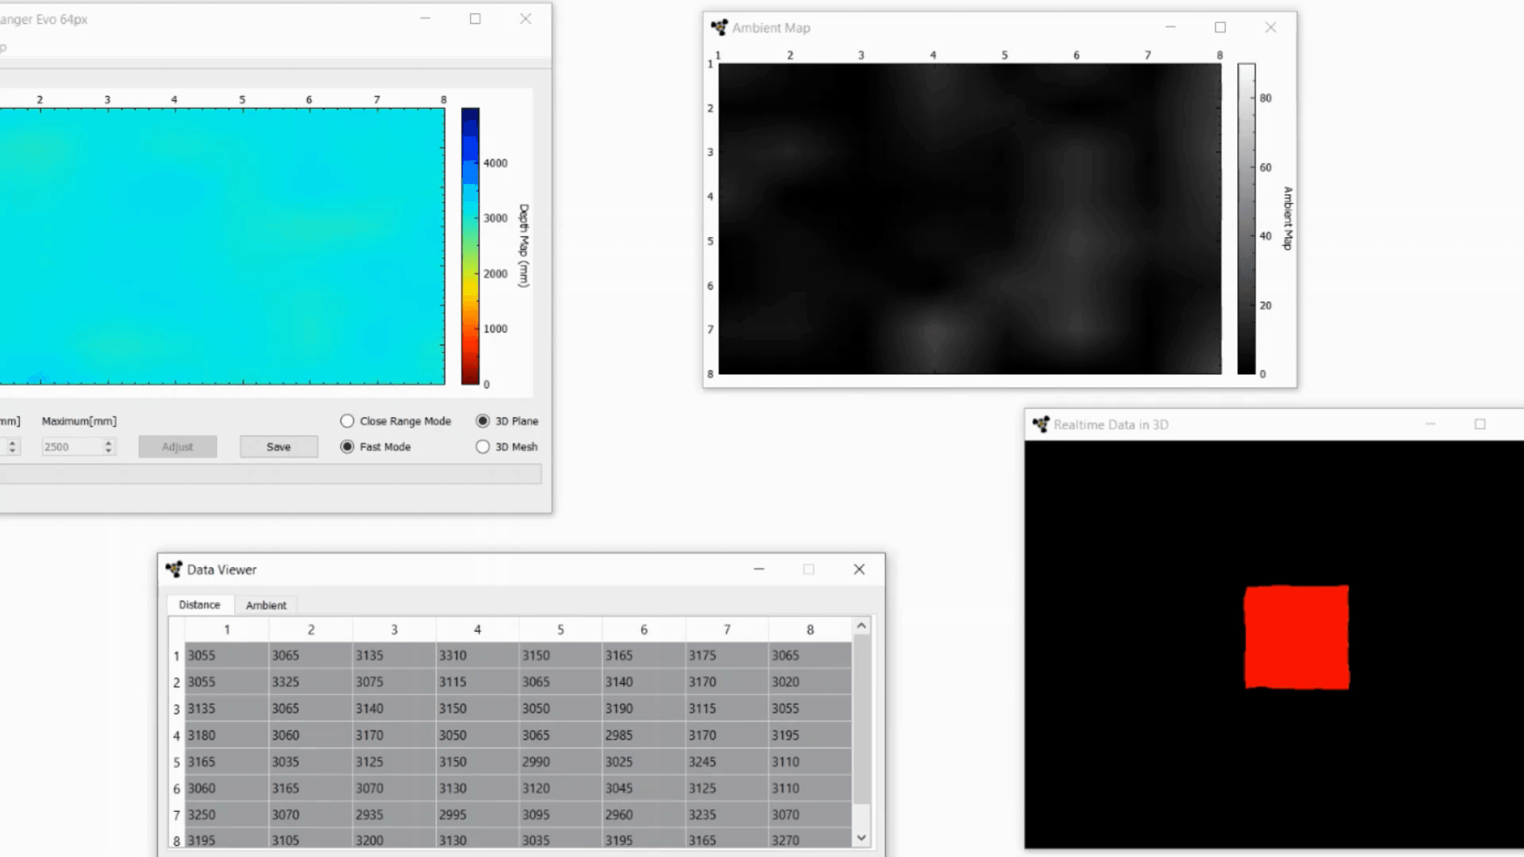
Task: Select row header 8 in Data Viewer
Action: [x=177, y=840]
